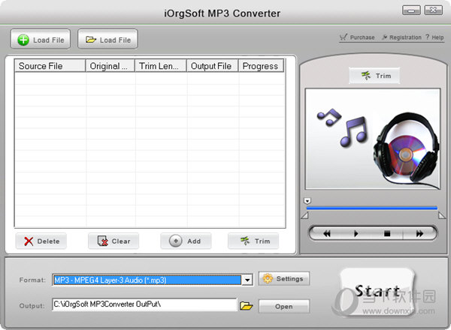Clear the file list with Clear button
This screenshot has width=451, height=330.
pos(114,241)
